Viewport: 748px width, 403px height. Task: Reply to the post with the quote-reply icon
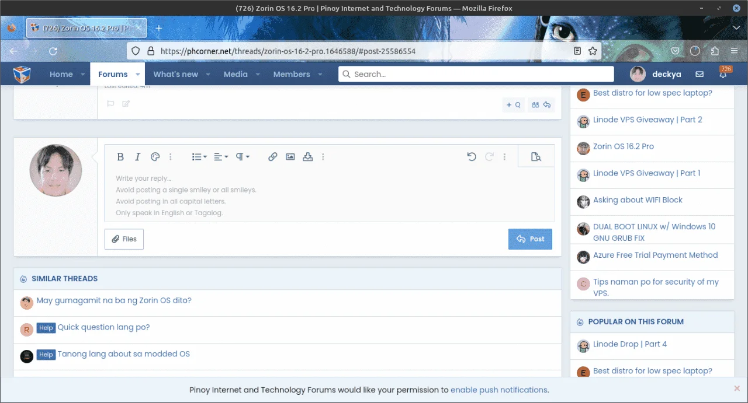point(541,105)
